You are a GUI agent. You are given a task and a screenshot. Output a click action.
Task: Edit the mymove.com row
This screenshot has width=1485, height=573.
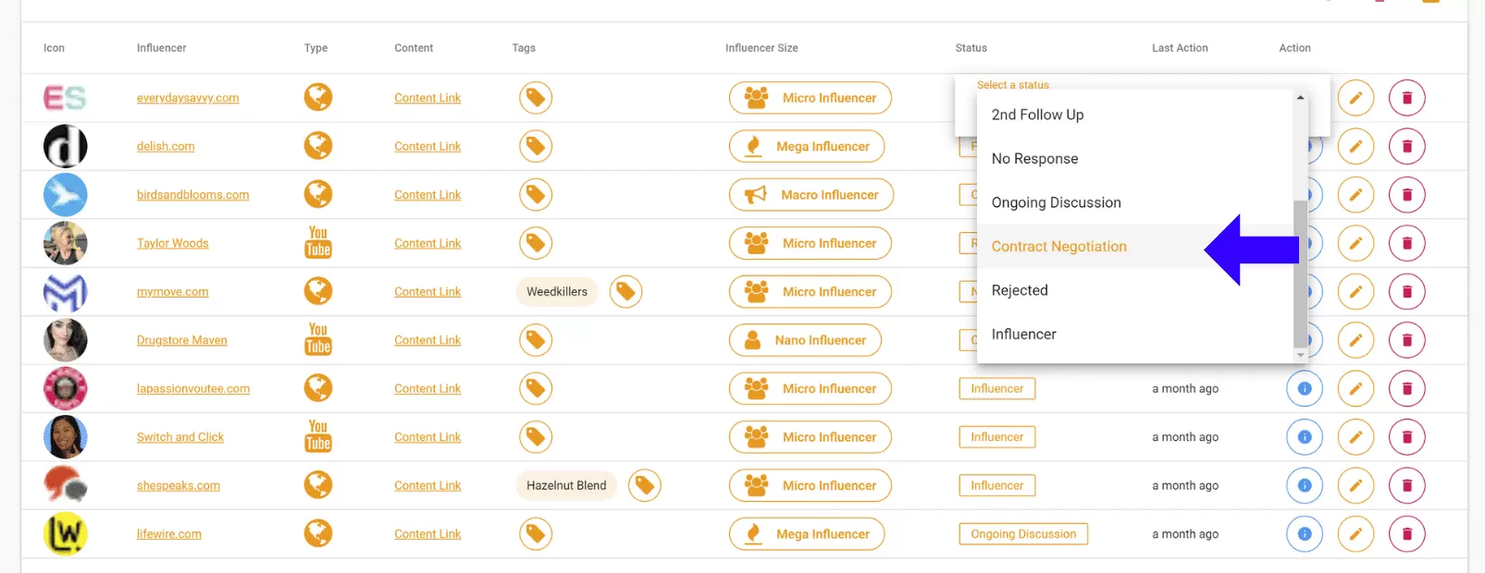(x=1355, y=292)
